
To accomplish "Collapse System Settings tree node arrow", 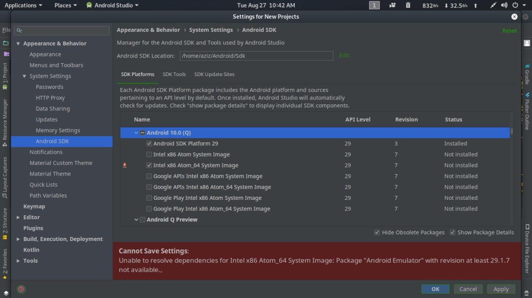I will pyautogui.click(x=24, y=76).
